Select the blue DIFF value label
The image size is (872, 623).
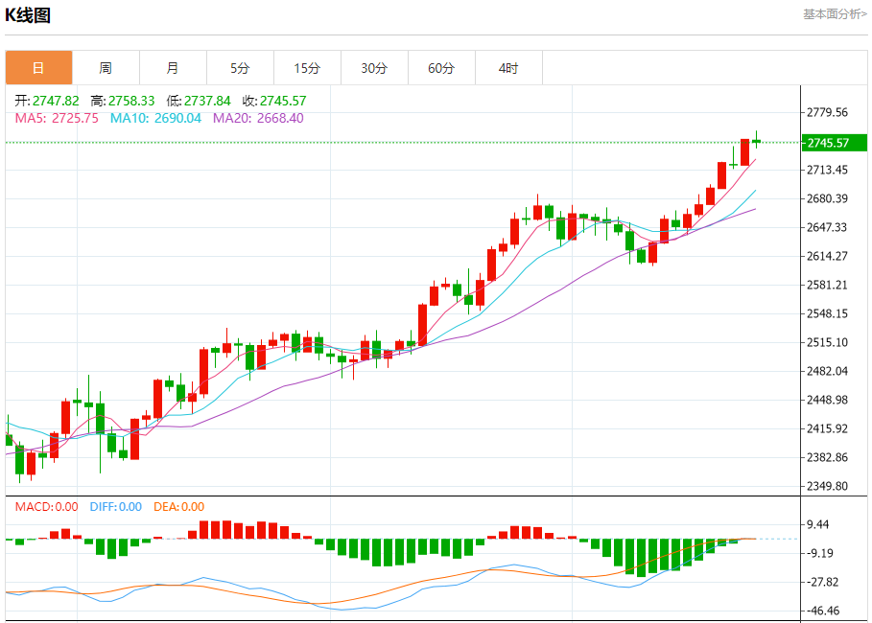click(x=115, y=507)
